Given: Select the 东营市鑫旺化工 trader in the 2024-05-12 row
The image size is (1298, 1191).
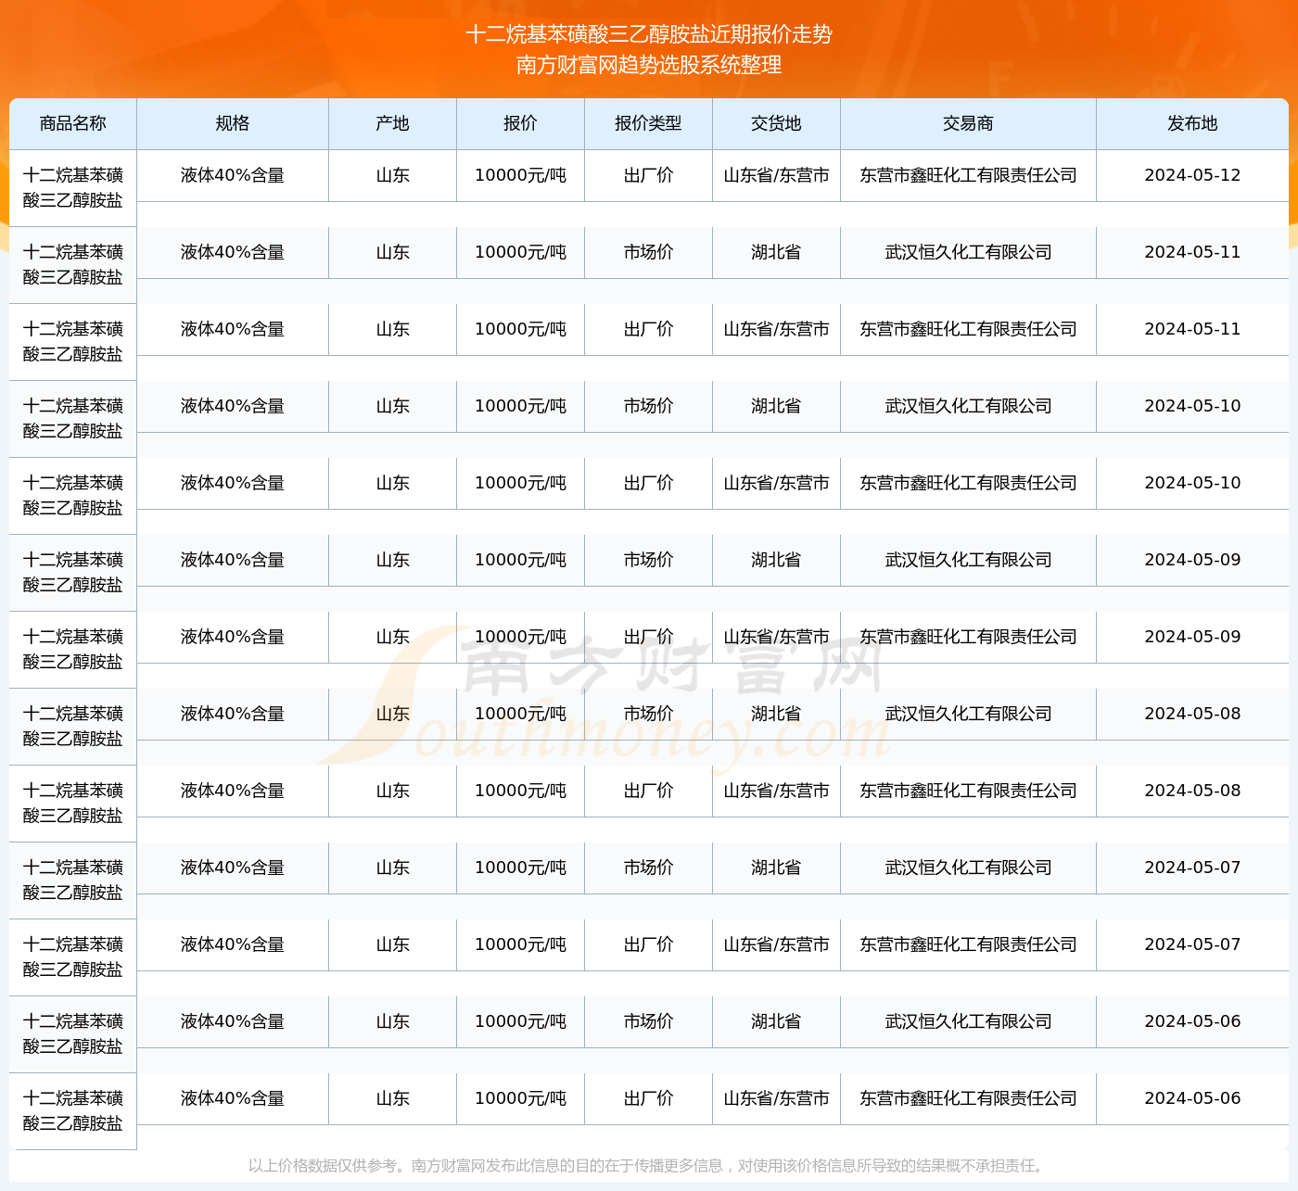Looking at the screenshot, I should pos(969,175).
